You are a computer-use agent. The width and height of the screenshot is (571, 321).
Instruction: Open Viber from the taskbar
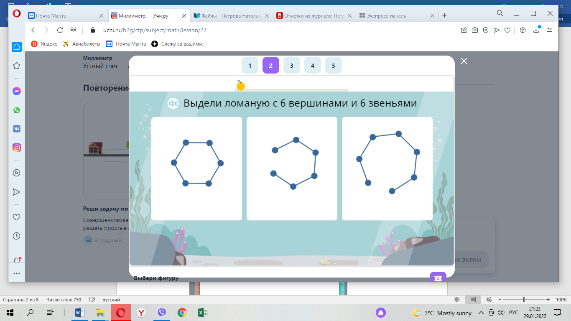(x=162, y=313)
